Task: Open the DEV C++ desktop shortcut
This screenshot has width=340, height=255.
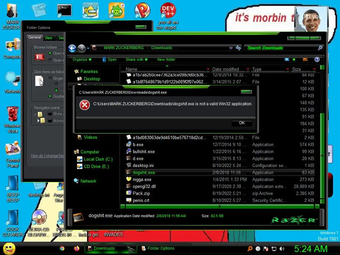Action: (x=168, y=16)
